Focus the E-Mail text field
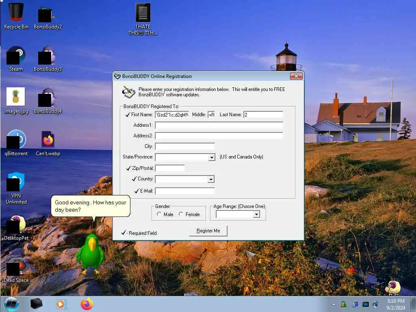Viewport: 416px width, 312px height. (x=185, y=191)
